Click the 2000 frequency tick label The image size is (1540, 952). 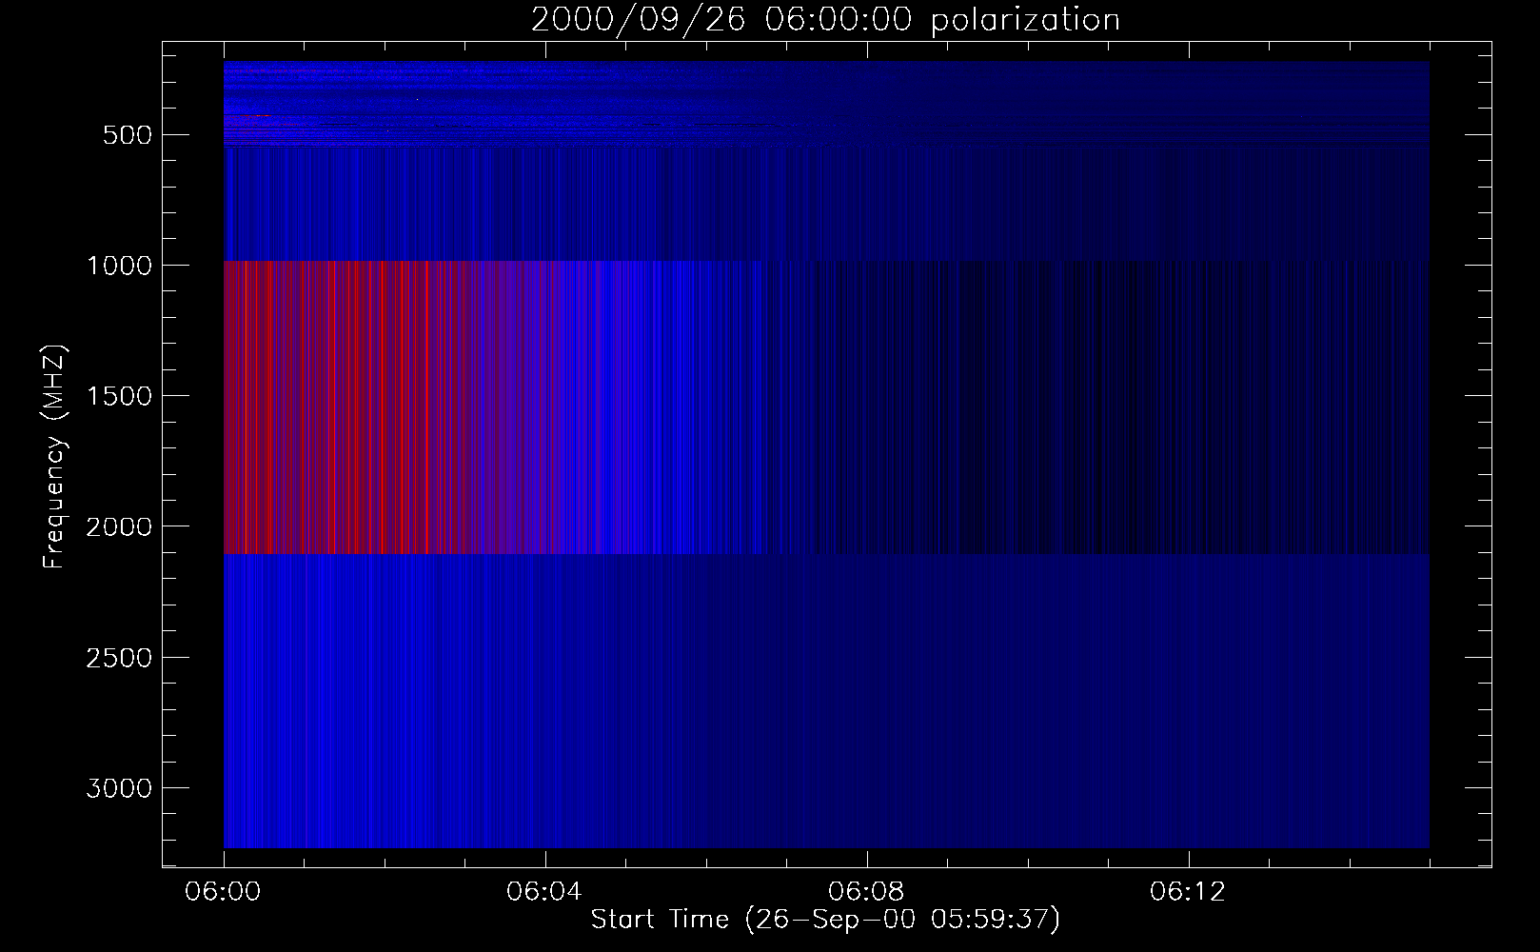click(x=119, y=526)
